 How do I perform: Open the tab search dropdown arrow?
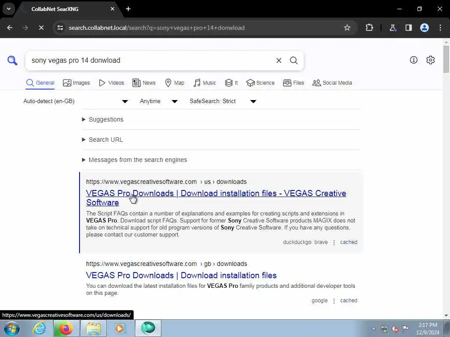[9, 9]
